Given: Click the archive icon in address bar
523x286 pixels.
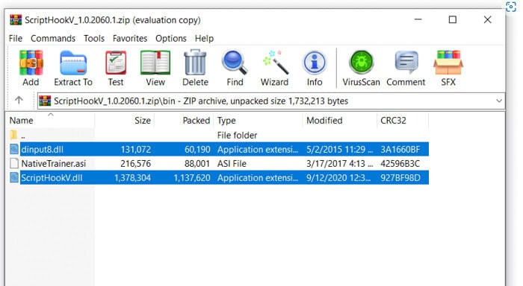Looking at the screenshot, I should tap(45, 101).
